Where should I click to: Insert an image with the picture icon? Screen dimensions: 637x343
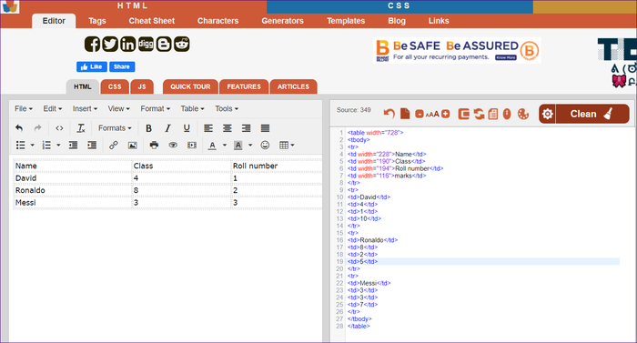point(133,145)
